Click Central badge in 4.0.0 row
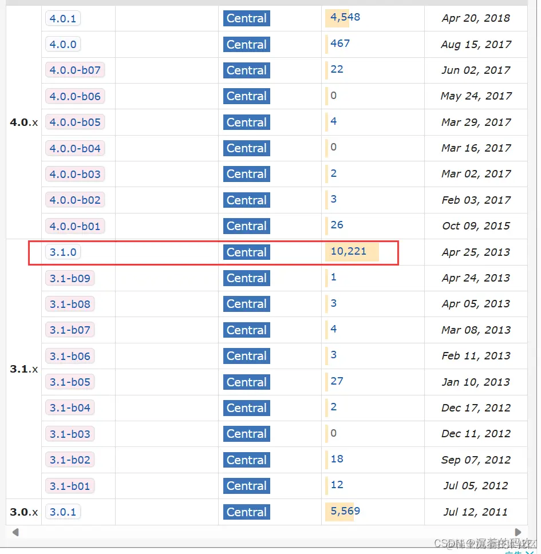This screenshot has width=541, height=554. [247, 44]
